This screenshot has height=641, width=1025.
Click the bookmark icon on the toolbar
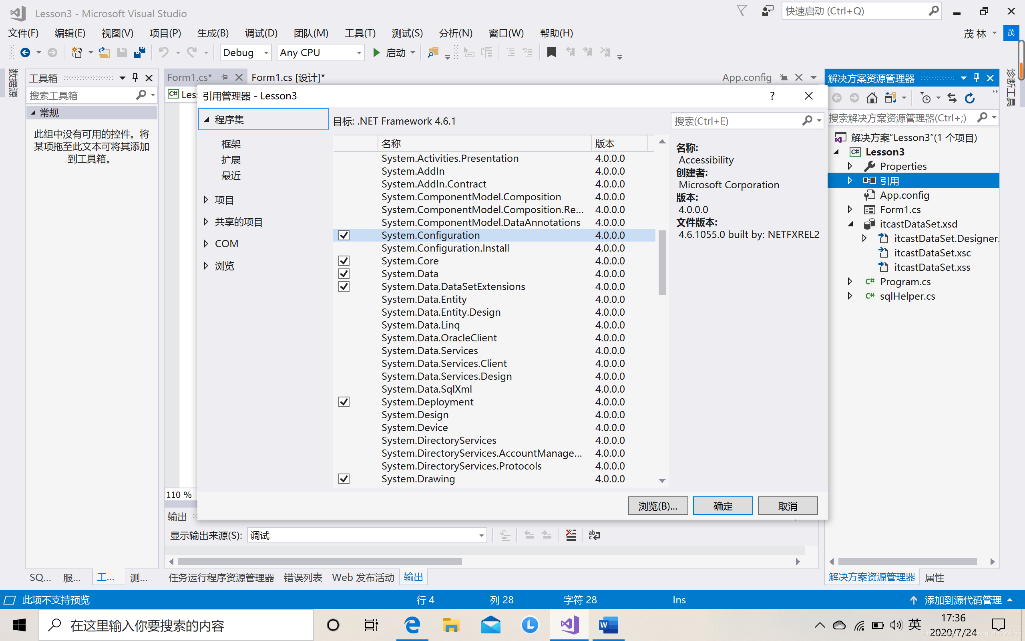pos(551,52)
